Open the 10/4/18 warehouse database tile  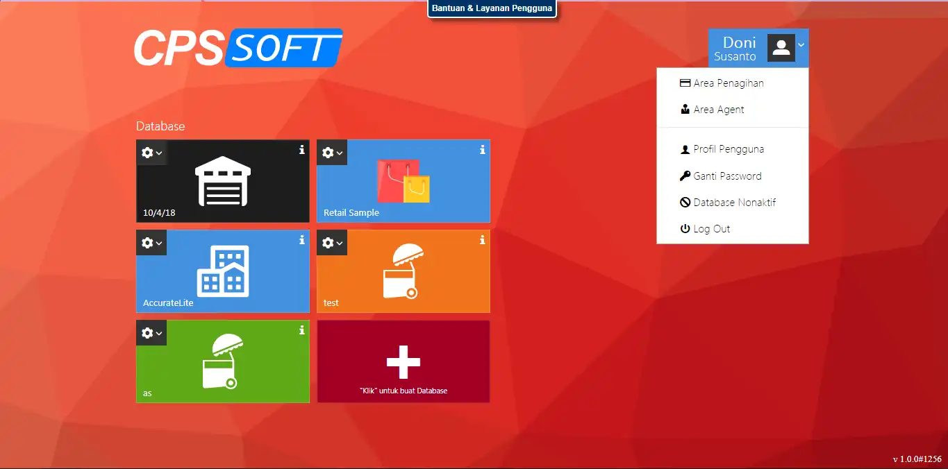click(223, 181)
